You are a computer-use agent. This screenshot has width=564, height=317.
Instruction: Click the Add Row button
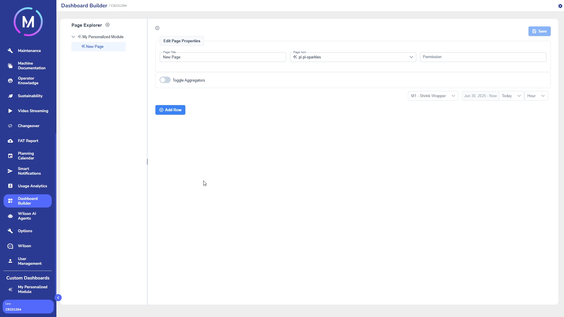point(170,110)
